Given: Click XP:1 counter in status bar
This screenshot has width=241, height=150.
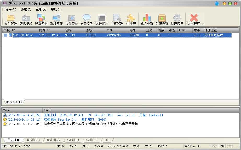Looking at the screenshot, I should [85, 146].
